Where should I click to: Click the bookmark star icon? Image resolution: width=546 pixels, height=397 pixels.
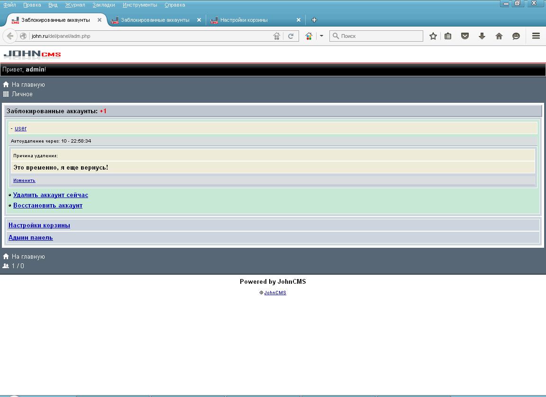click(x=433, y=36)
